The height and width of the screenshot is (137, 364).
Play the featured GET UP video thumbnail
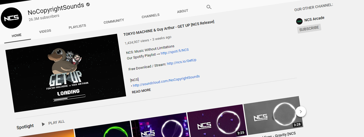tap(66, 73)
